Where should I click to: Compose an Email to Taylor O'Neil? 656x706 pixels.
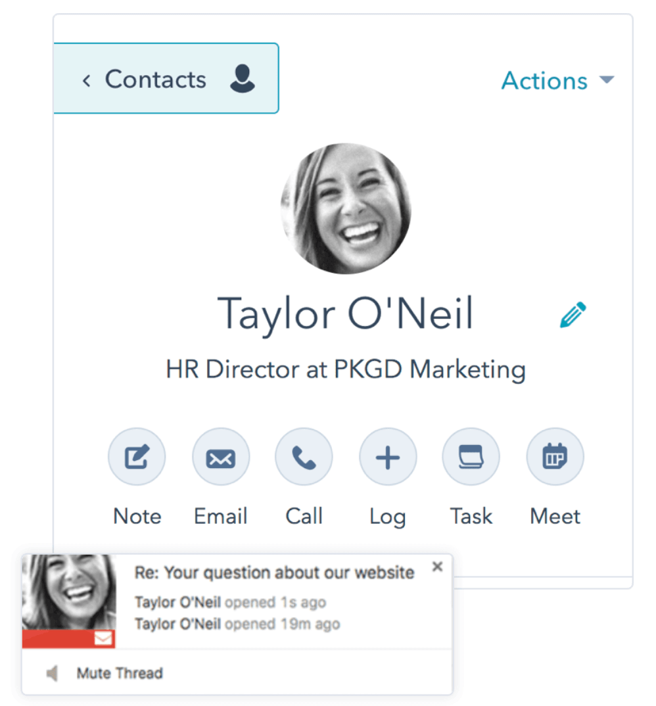(x=220, y=456)
